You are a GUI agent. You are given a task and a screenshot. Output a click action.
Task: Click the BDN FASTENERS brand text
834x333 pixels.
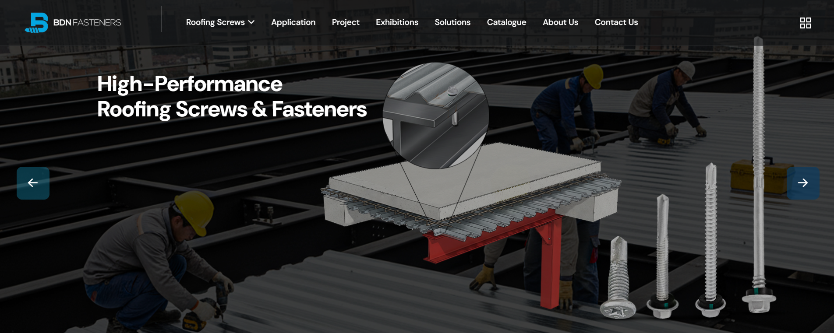tap(87, 23)
